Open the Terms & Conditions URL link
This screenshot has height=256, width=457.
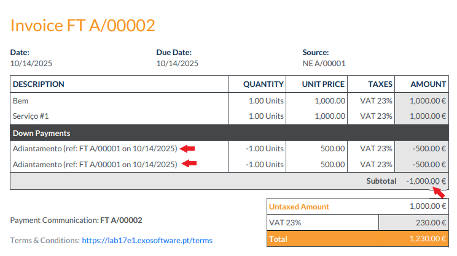(147, 241)
